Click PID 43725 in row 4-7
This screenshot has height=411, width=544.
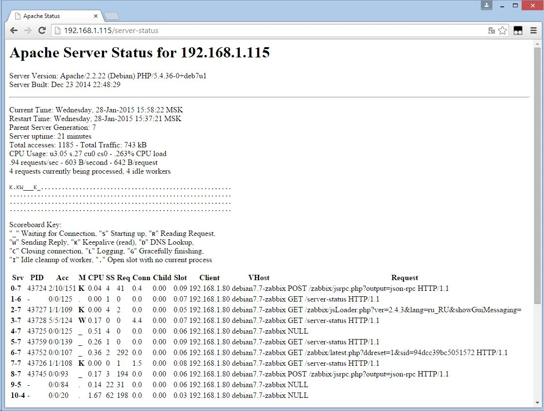[37, 331]
